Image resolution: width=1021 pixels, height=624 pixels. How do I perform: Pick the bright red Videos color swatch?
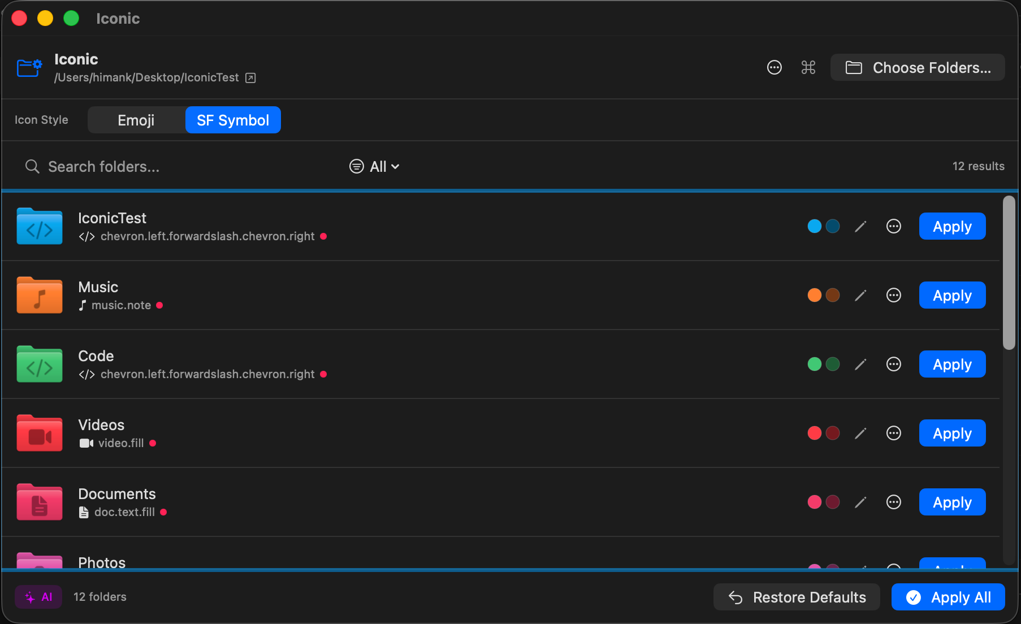click(815, 434)
